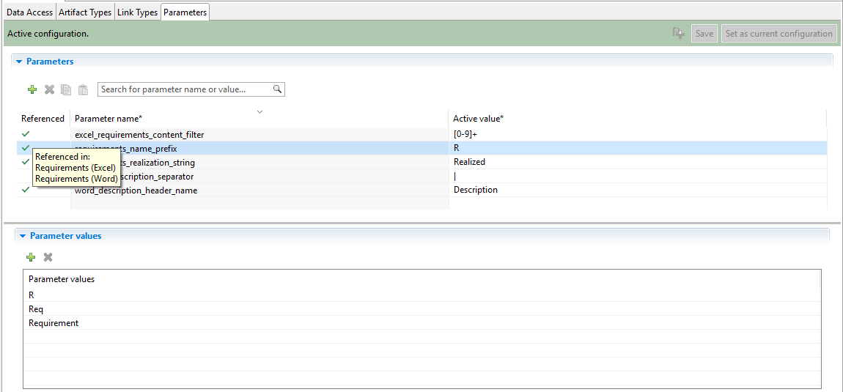Screen dimensions: 843x392
Task: Copy the selected parameter
Action: tap(66, 89)
